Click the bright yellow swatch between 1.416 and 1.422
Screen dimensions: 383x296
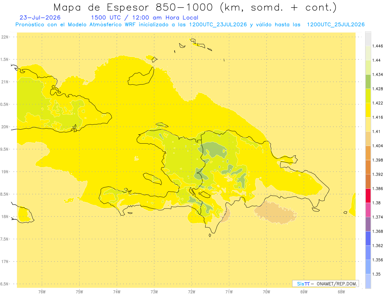(x=368, y=110)
